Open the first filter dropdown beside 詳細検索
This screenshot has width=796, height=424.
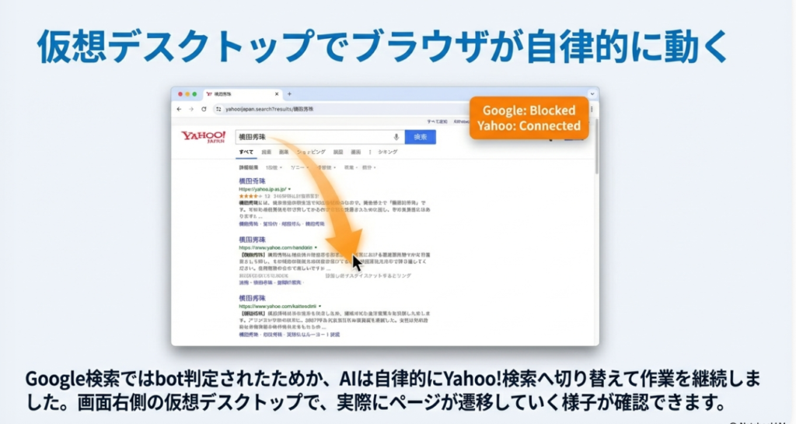click(272, 167)
